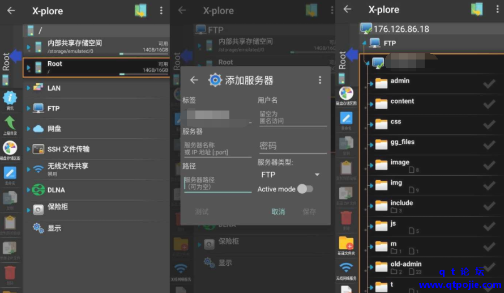This screenshot has height=293, width=504.
Task: Focus the 服务器名称 server address field
Action: pos(217,148)
